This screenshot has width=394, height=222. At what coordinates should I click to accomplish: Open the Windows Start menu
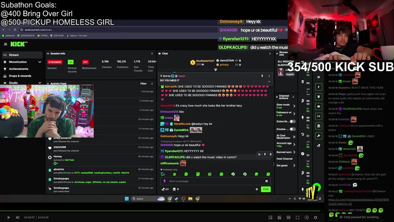[x=127, y=199]
